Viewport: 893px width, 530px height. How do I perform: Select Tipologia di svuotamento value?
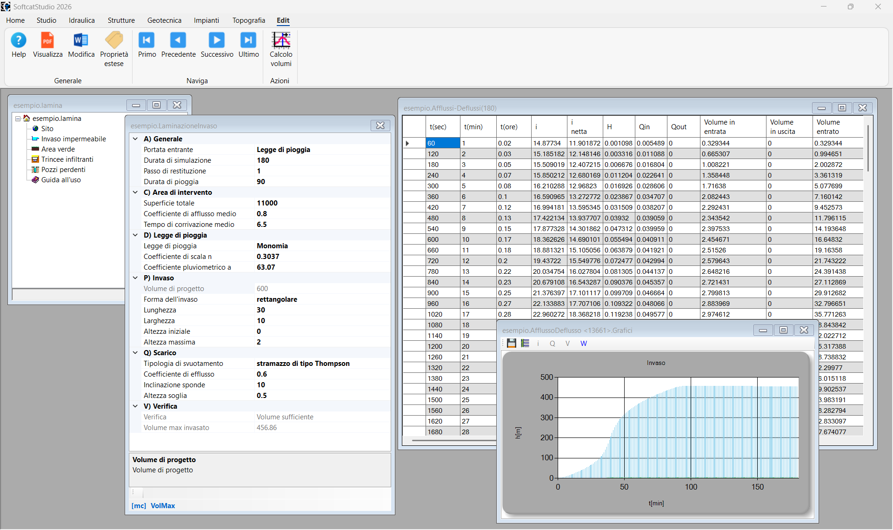(322, 364)
